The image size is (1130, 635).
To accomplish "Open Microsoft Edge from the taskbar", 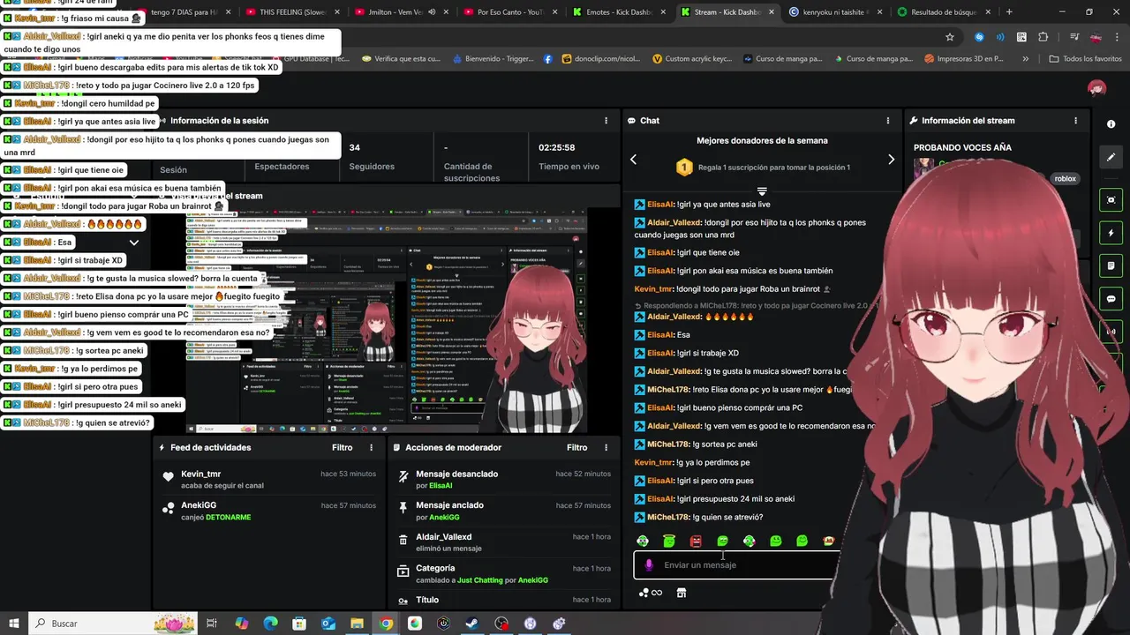I will coord(270,624).
